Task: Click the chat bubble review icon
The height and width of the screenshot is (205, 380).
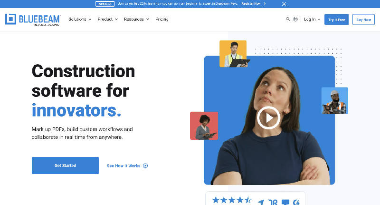Action: pyautogui.click(x=285, y=202)
